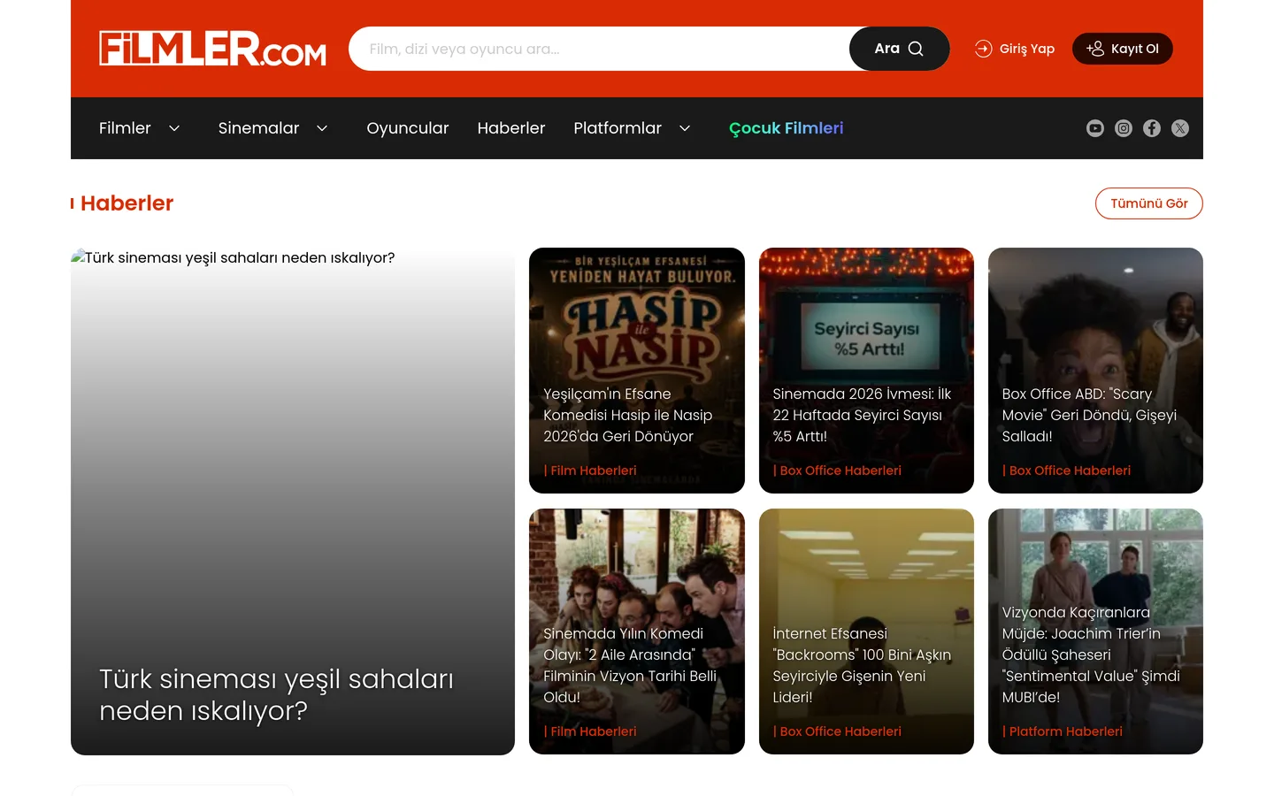Go to Haberler in the navigation bar

pyautogui.click(x=511, y=128)
